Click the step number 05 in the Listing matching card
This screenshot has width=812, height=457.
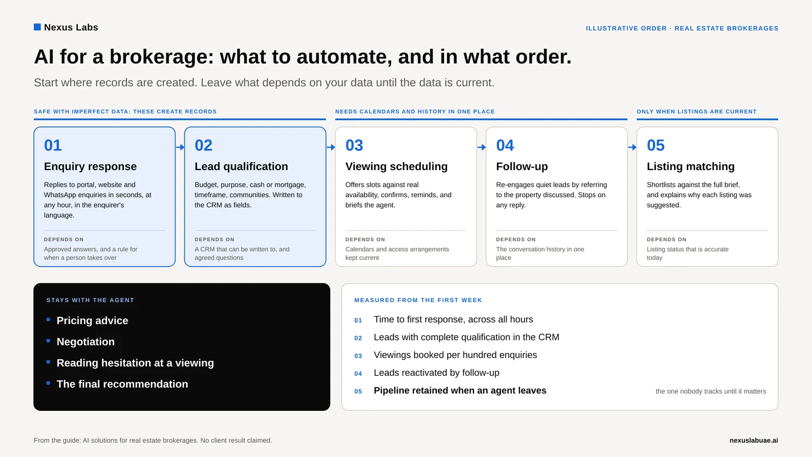(x=656, y=145)
